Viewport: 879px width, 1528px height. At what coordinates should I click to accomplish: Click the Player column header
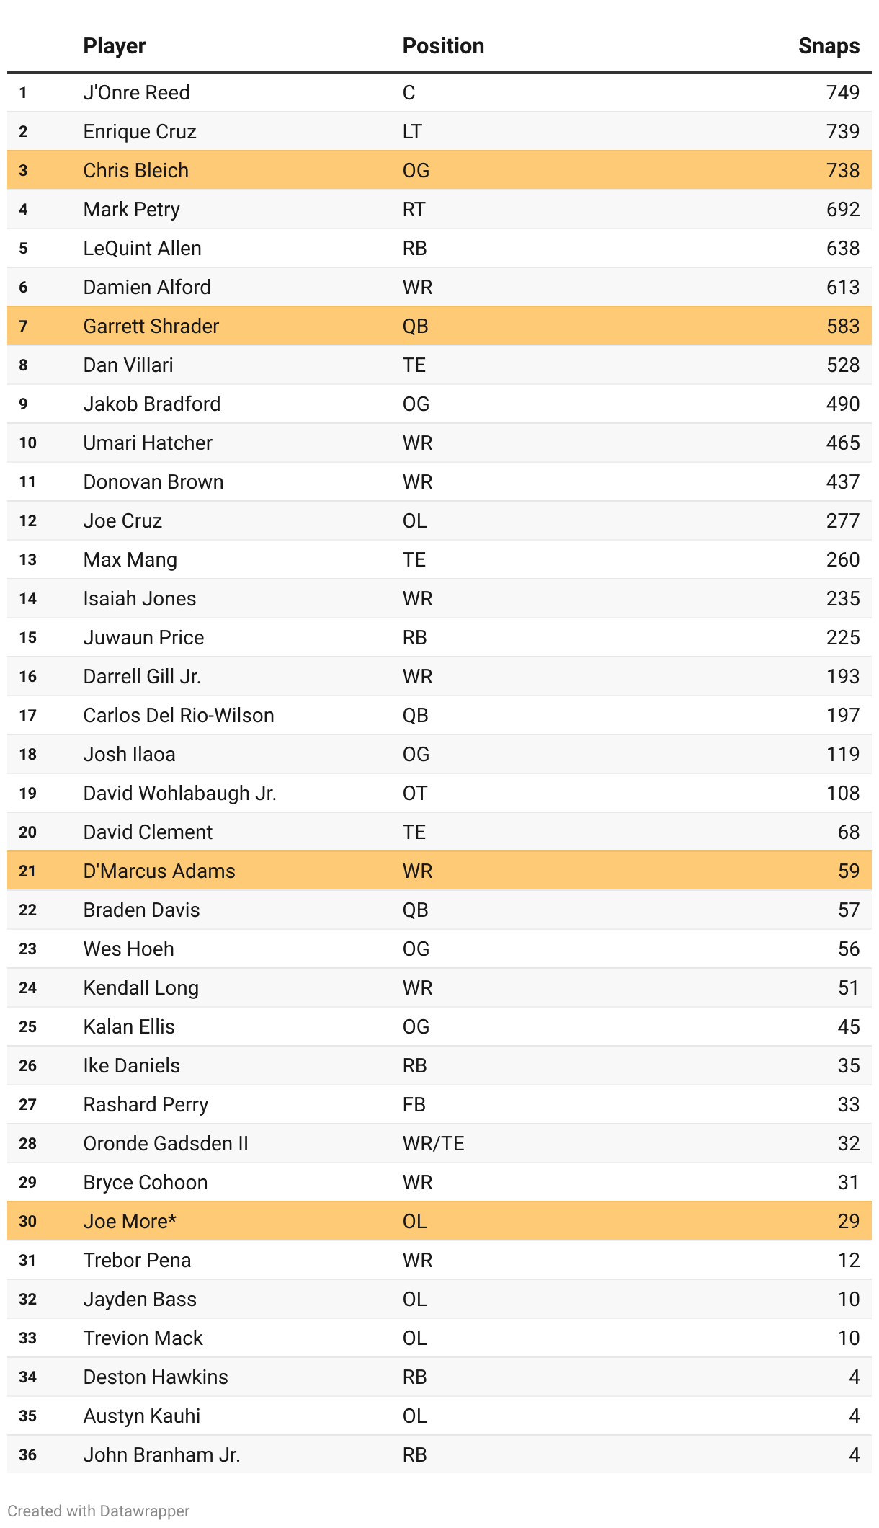[115, 46]
